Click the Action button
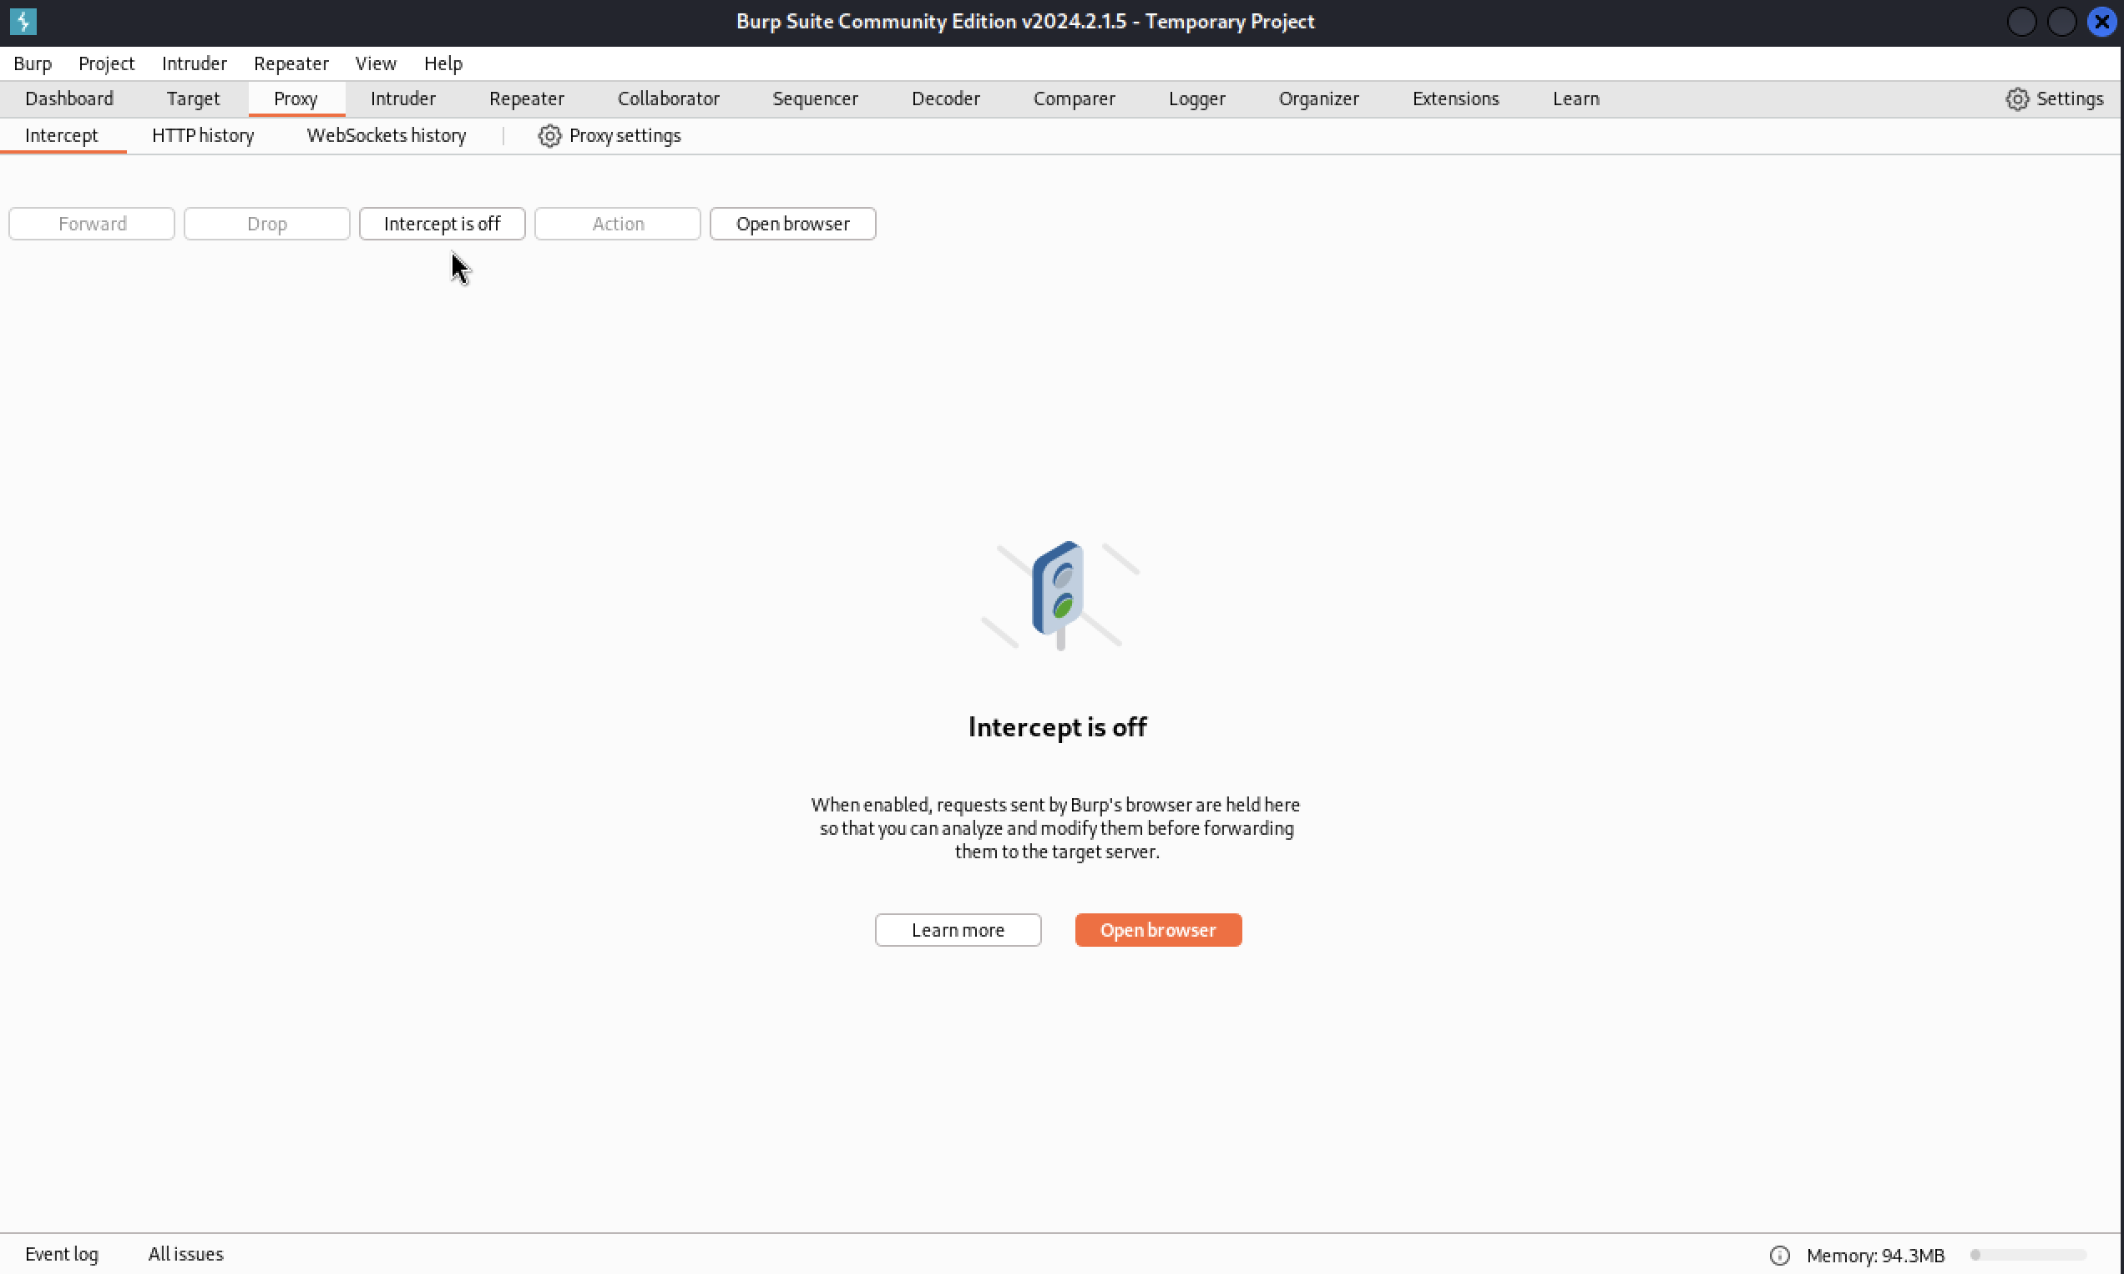The image size is (2124, 1274). [x=617, y=224]
